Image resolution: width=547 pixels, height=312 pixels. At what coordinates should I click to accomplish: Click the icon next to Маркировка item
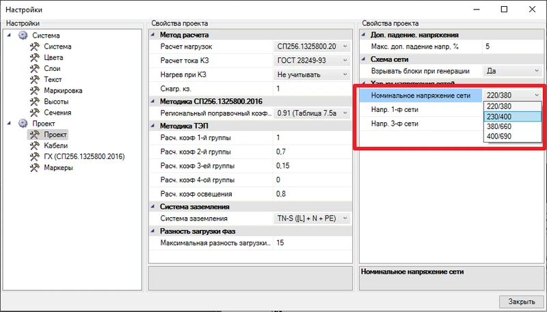click(x=35, y=90)
